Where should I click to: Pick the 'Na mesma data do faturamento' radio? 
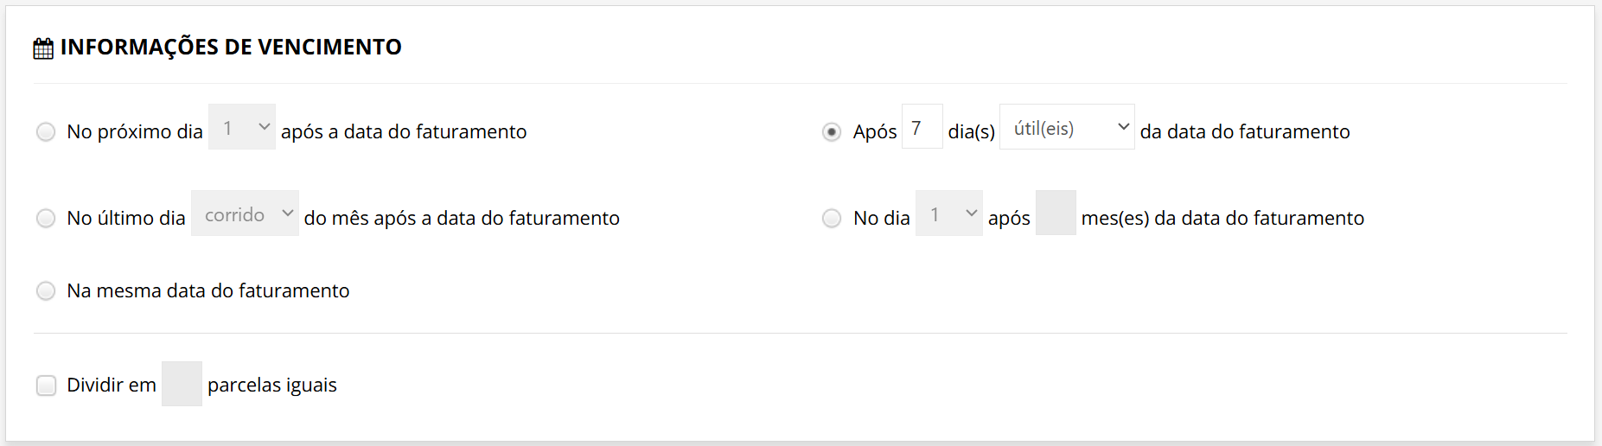coord(46,290)
